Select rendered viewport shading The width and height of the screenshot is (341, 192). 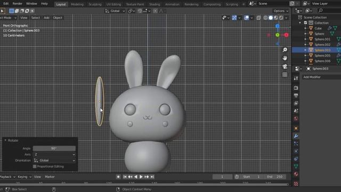click(x=281, y=18)
